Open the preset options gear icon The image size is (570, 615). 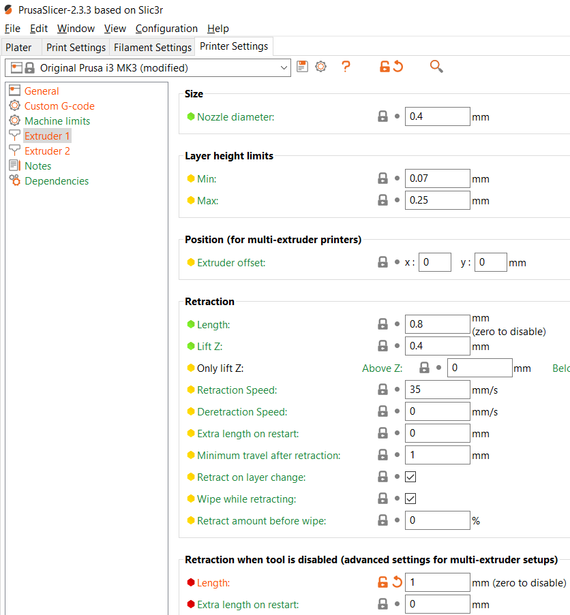[320, 67]
